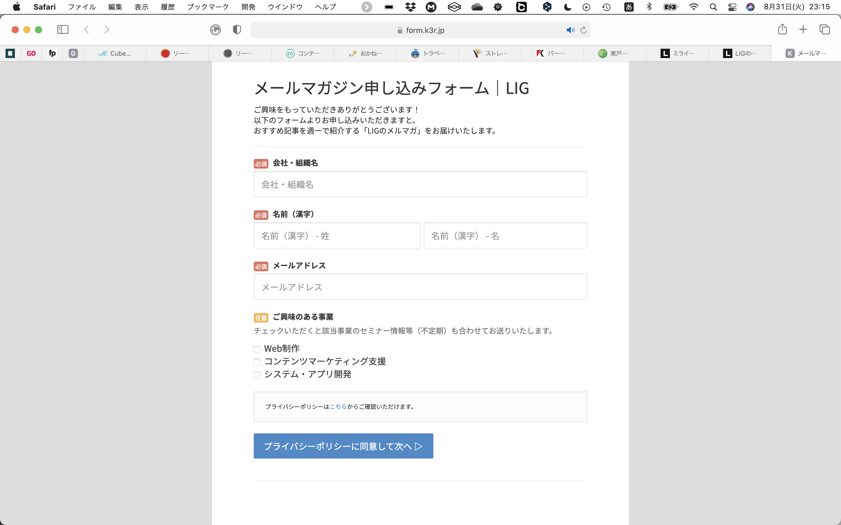Focus the 名前（漢字）- 姓 field

(337, 235)
